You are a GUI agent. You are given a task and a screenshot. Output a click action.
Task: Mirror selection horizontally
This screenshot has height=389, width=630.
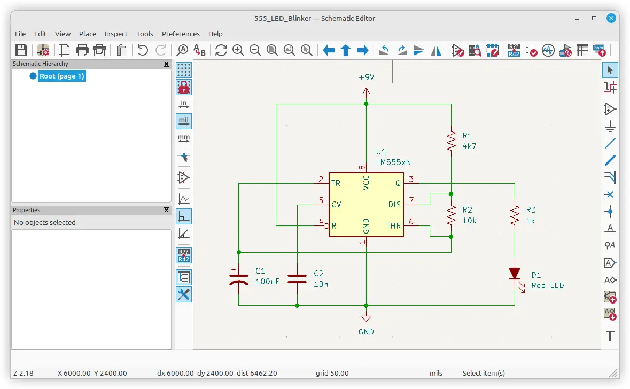coord(436,50)
